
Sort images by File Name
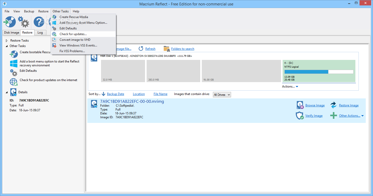pyautogui.click(x=160, y=94)
